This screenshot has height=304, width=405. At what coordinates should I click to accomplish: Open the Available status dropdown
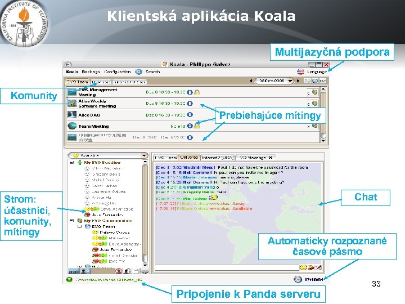[x=107, y=155]
